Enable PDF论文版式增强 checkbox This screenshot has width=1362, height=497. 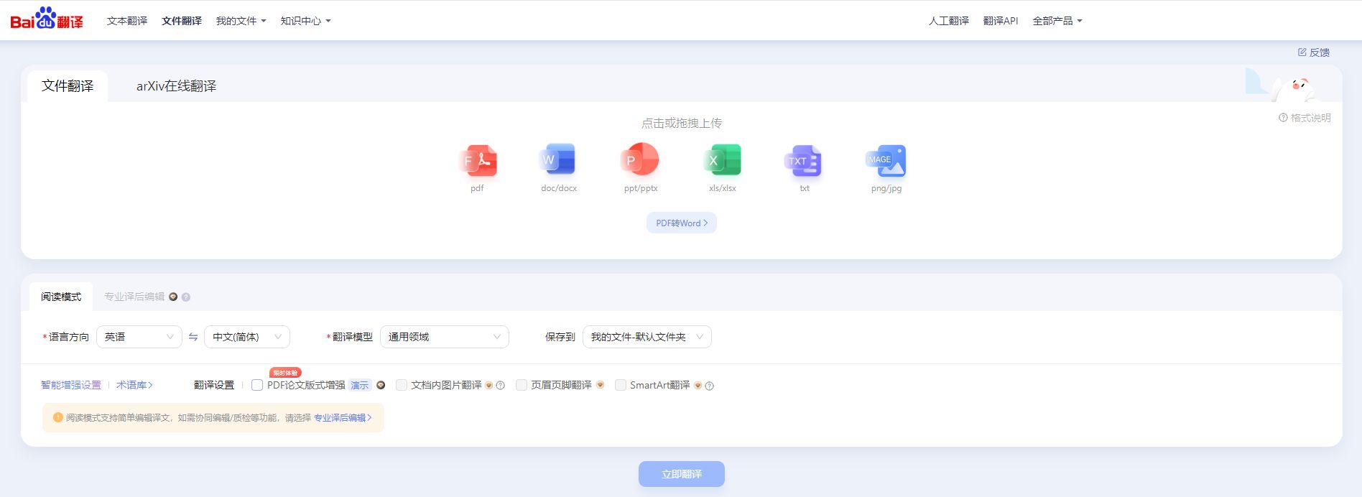click(x=257, y=385)
